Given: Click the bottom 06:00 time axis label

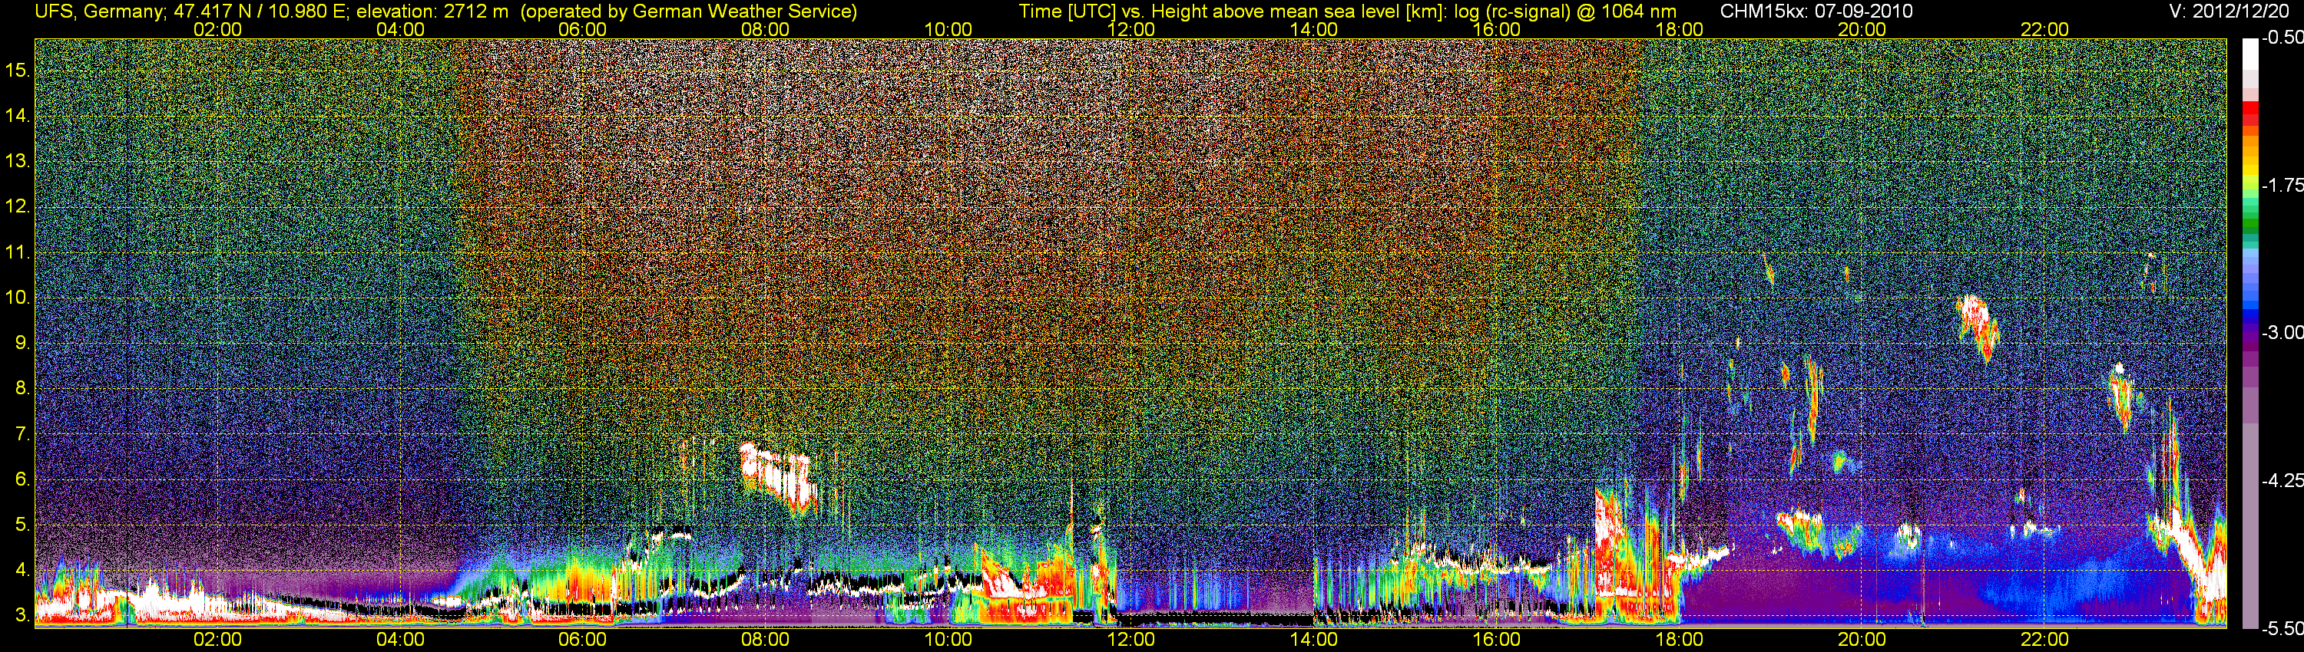Looking at the screenshot, I should point(582,640).
